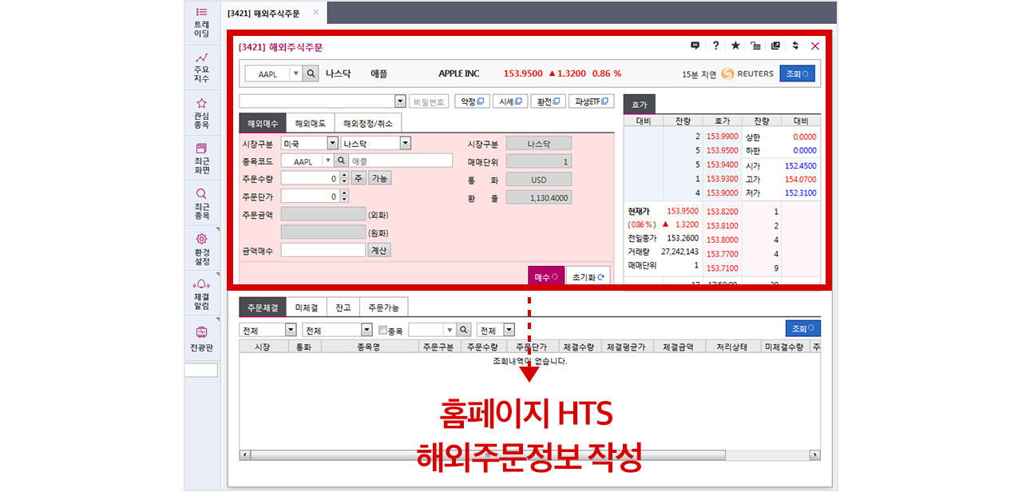
Task: Open the 체결알림 bell sidebar icon
Action: pos(201,295)
